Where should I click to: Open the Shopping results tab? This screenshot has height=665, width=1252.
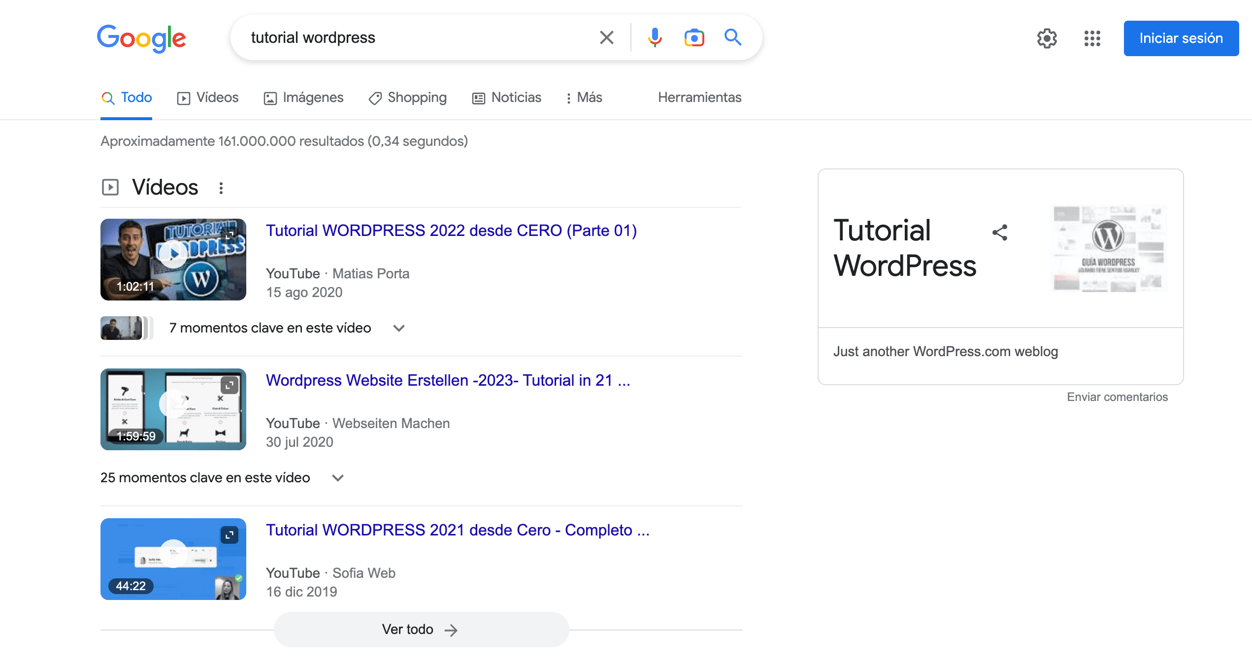(x=408, y=98)
